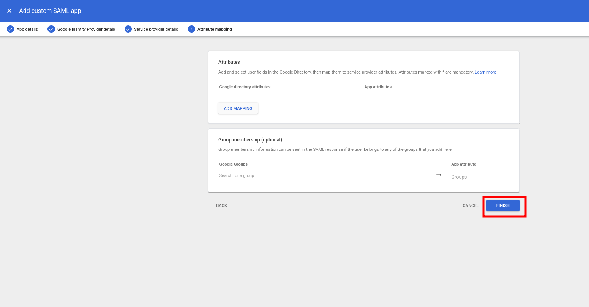This screenshot has width=589, height=307.
Task: Click the App attributes column header
Action: click(x=378, y=87)
